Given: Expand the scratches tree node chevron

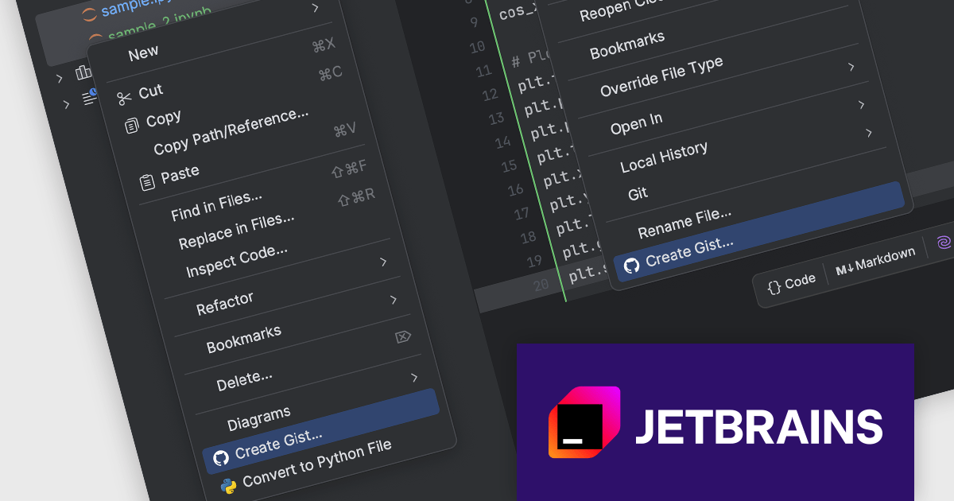Looking at the screenshot, I should coord(68,104).
